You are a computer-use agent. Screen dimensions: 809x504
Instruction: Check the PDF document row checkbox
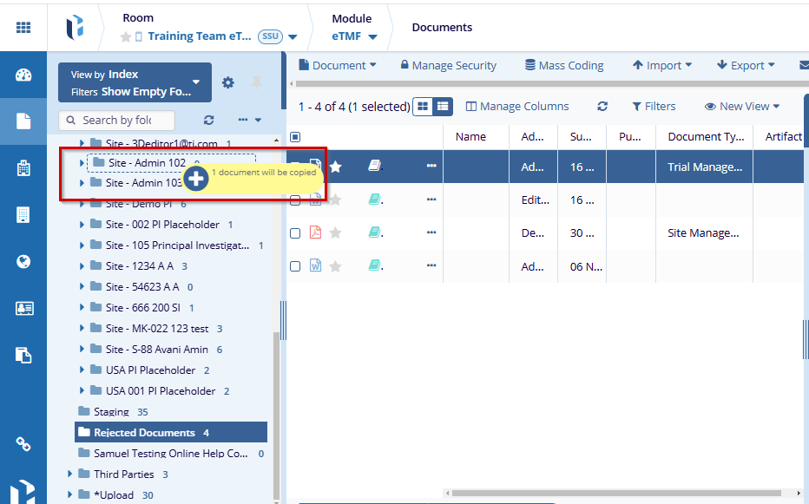tap(295, 232)
